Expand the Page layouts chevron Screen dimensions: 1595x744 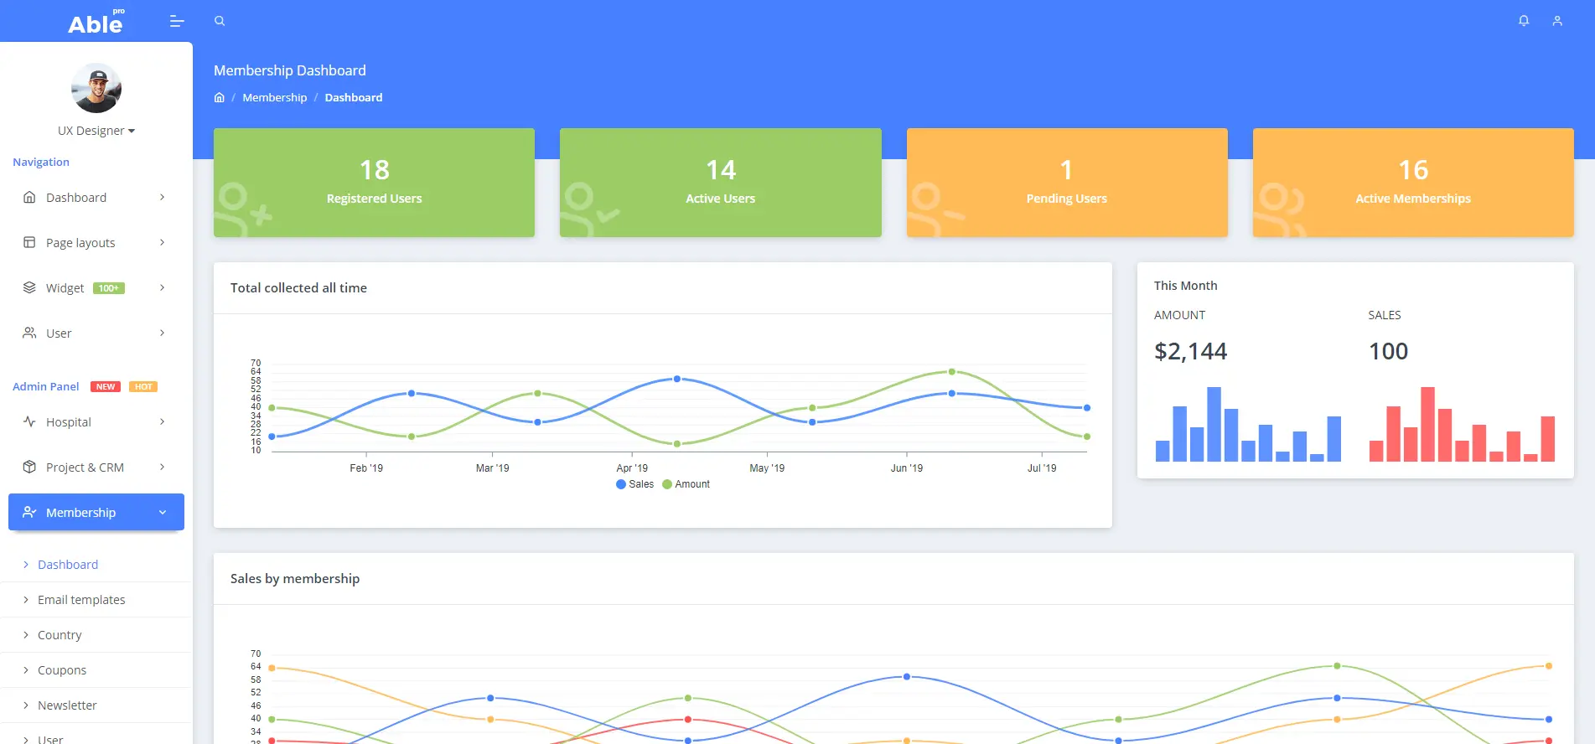tap(162, 242)
